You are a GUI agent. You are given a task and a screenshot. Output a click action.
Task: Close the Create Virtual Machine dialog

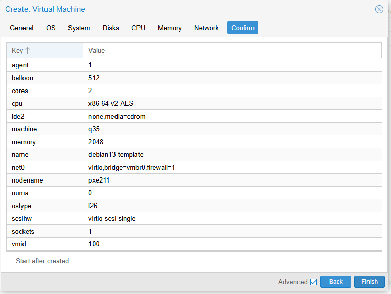[x=379, y=9]
